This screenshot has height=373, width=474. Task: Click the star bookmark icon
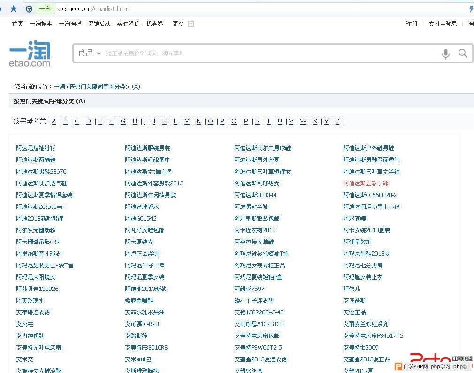click(13, 9)
